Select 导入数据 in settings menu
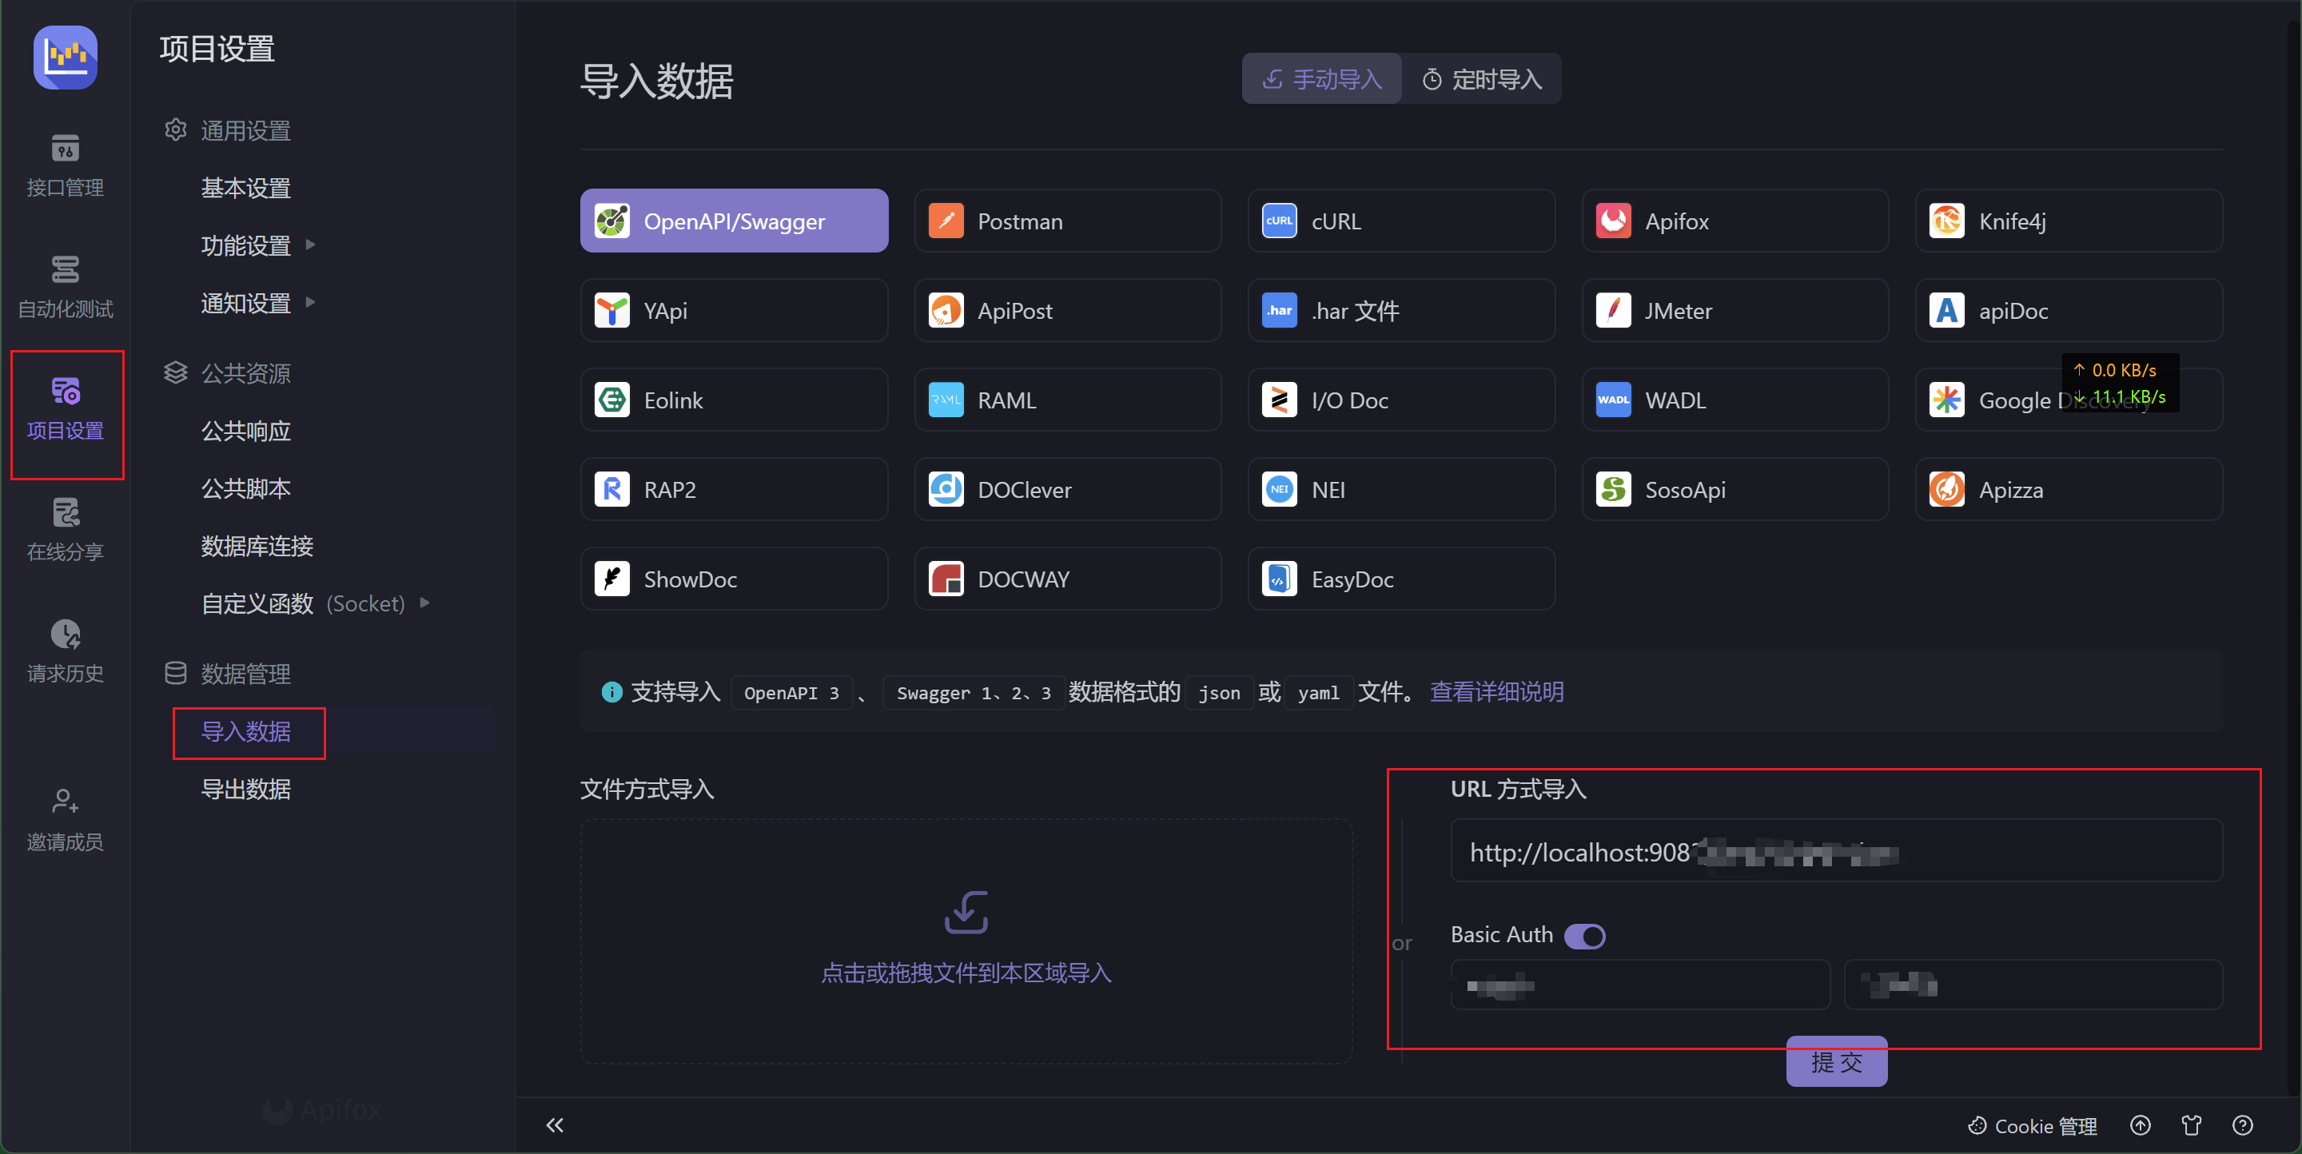This screenshot has width=2302, height=1154. tap(245, 731)
